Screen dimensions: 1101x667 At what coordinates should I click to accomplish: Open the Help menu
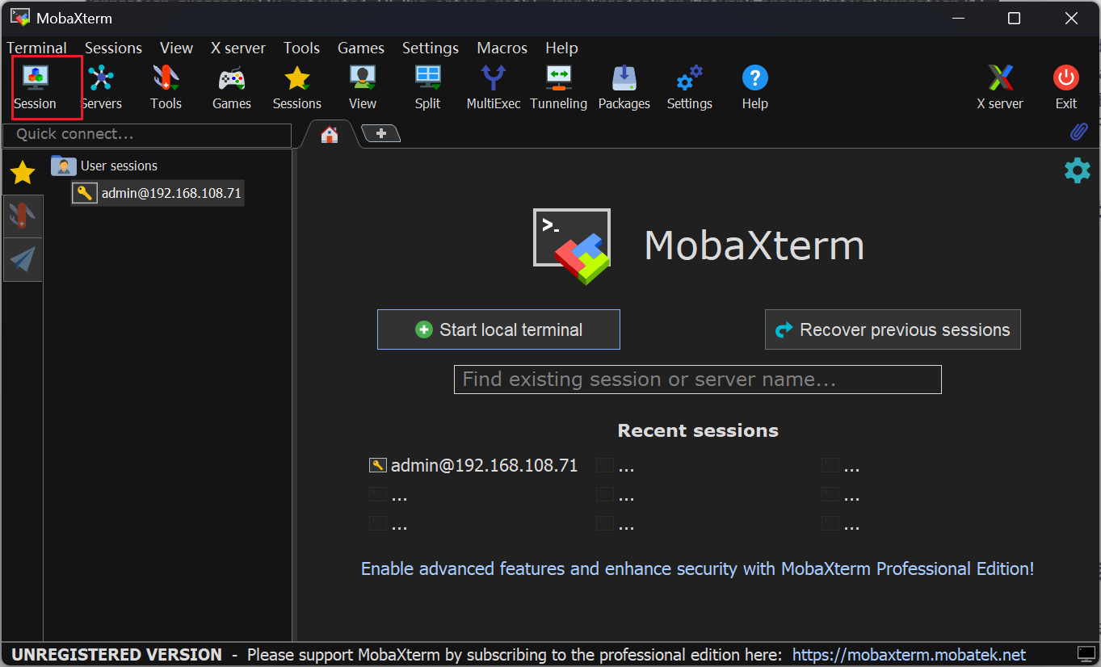[x=561, y=48]
